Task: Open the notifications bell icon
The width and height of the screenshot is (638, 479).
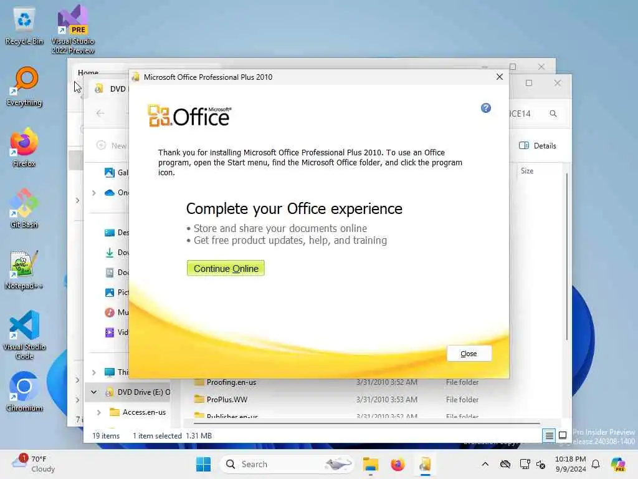Action: pos(596,464)
